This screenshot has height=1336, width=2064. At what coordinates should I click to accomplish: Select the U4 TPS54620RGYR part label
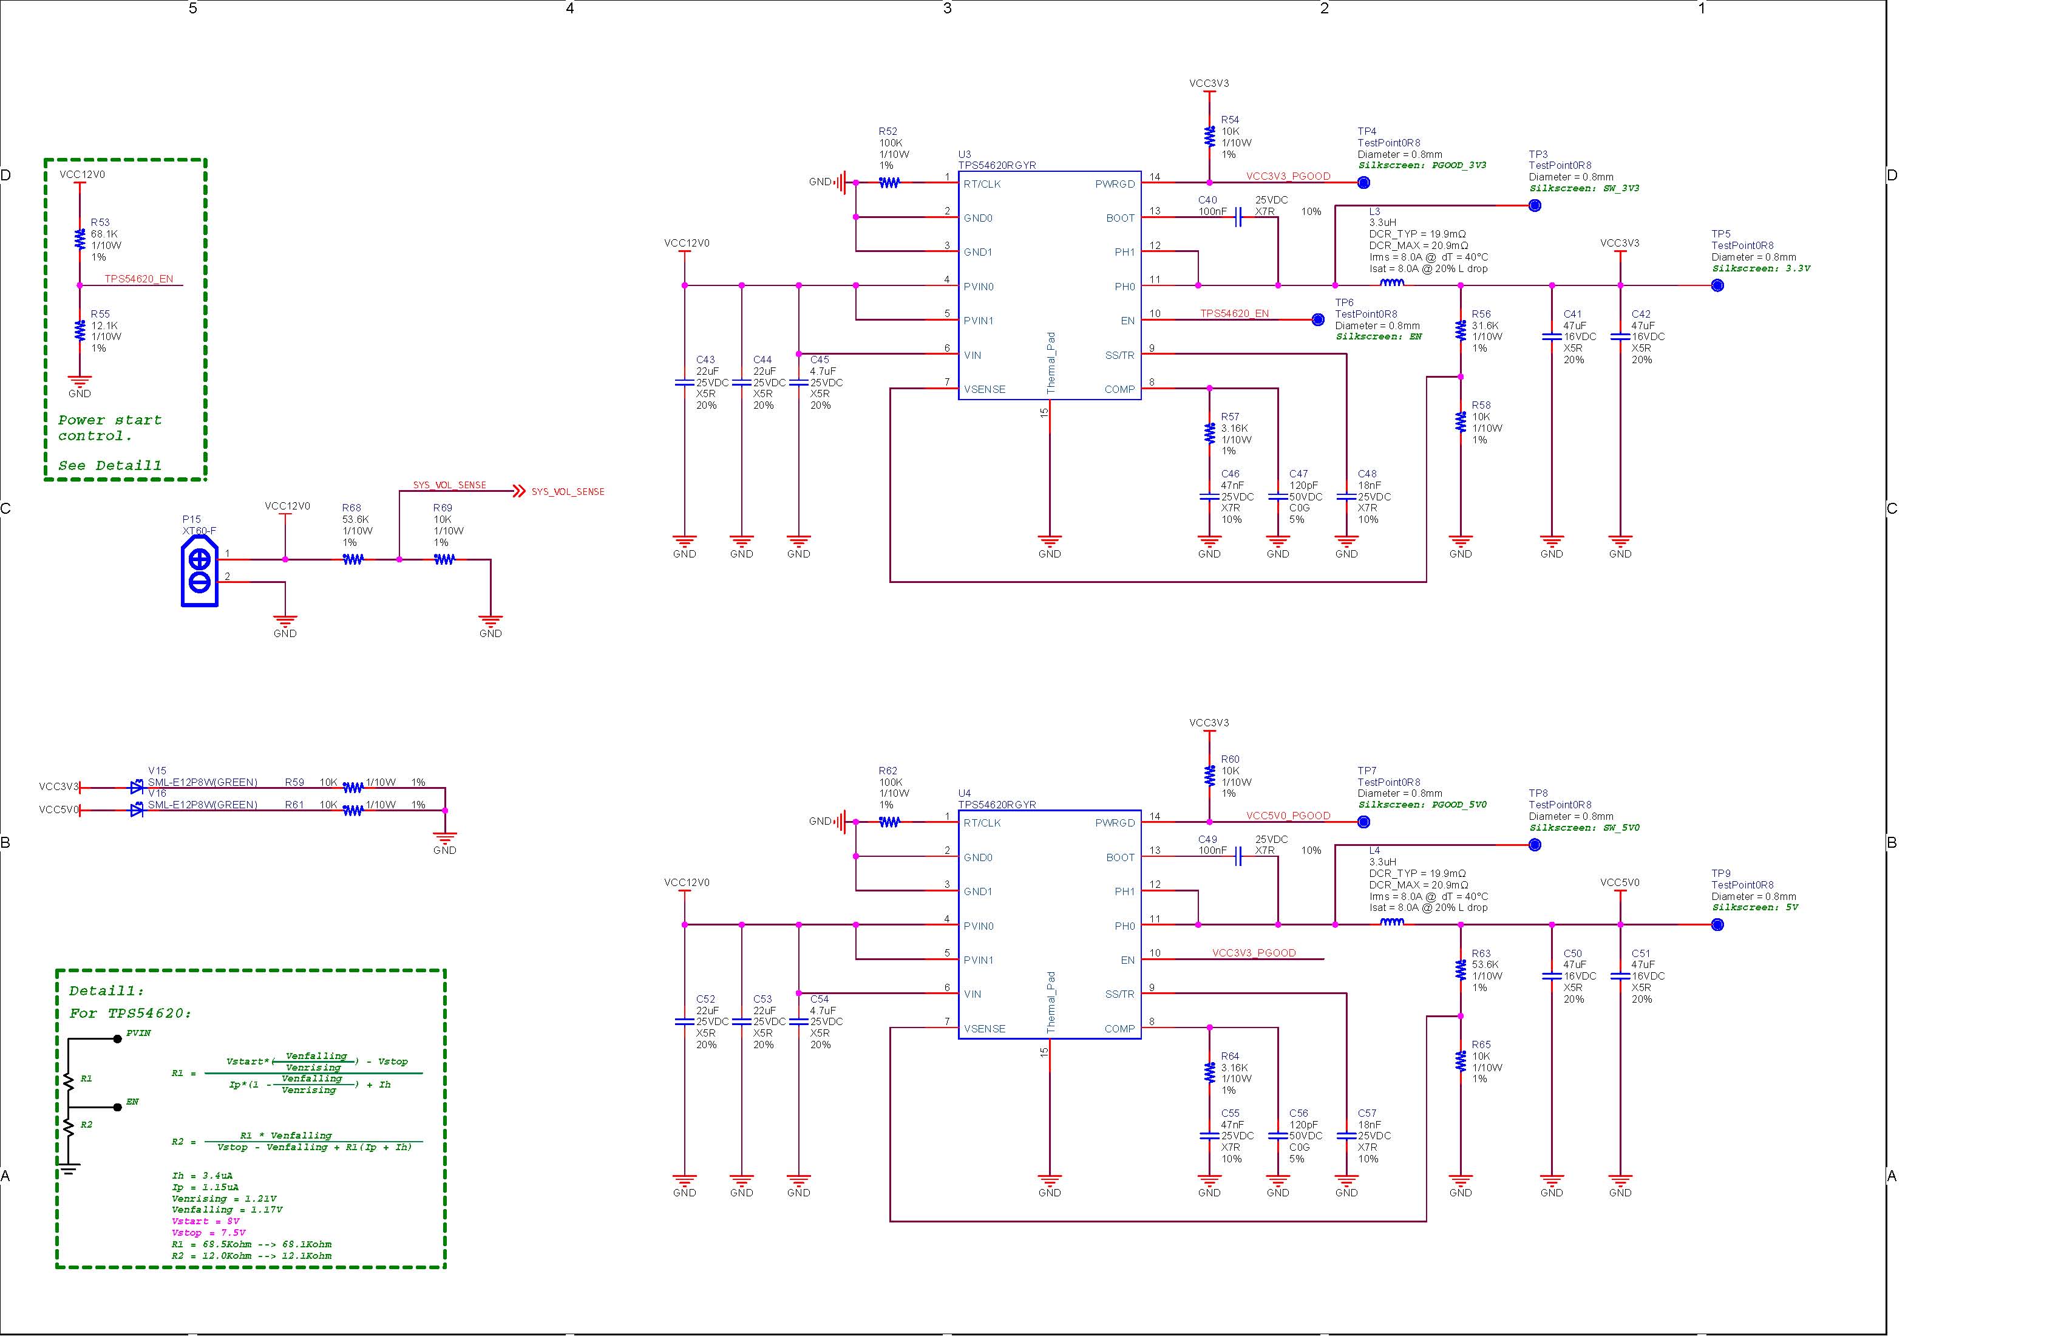pos(996,804)
